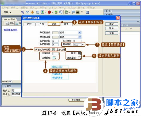The image size is (141, 117).
Task: Click the Named Anchor insert icon
Action: click(x=32, y=12)
